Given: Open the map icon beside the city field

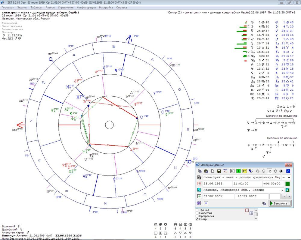Looking at the screenshot, I should (x=287, y=190).
